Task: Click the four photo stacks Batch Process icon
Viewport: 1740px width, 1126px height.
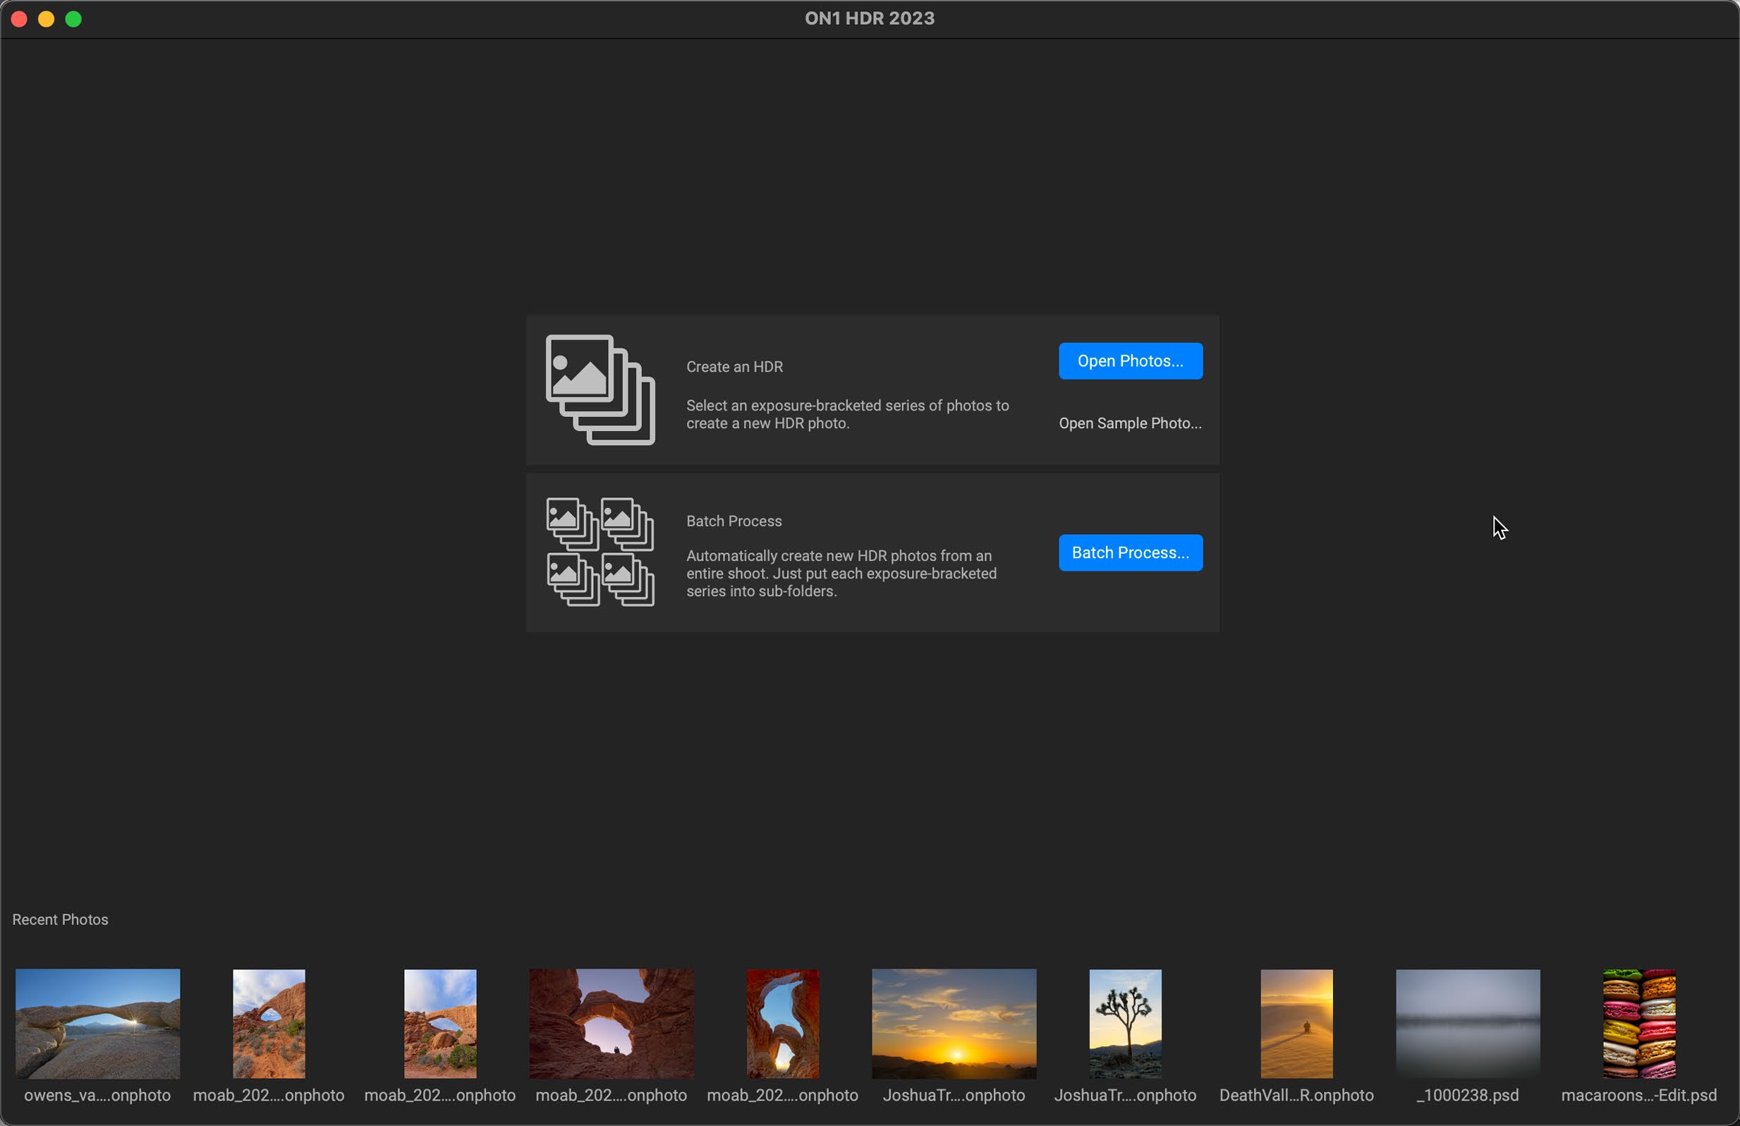Action: coord(600,552)
